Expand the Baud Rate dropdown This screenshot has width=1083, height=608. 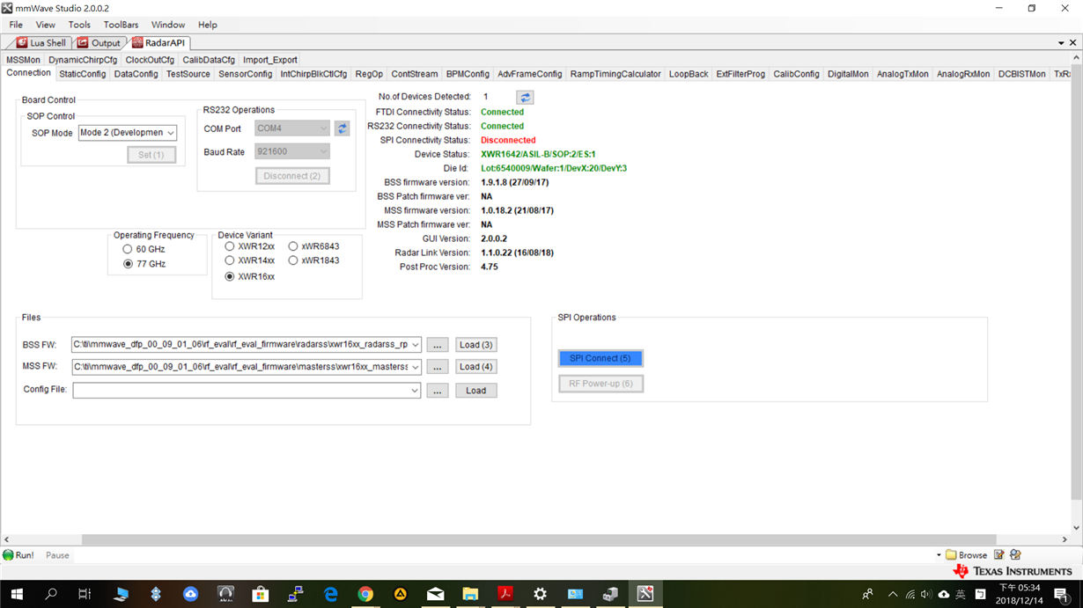click(x=323, y=151)
